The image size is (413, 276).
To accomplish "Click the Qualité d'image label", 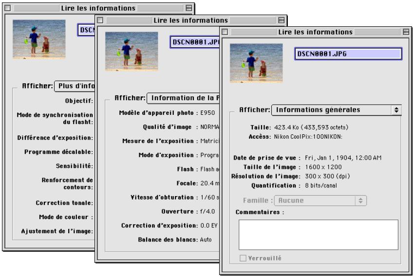I will [x=170, y=127].
